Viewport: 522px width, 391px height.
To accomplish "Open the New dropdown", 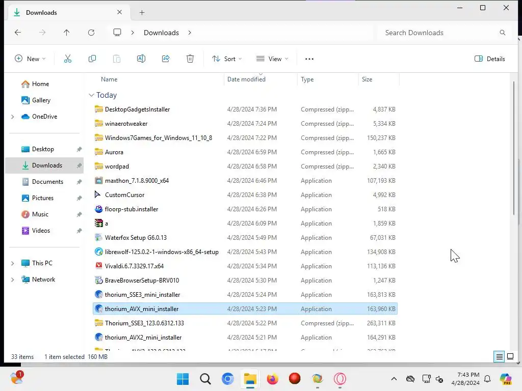I will [30, 59].
